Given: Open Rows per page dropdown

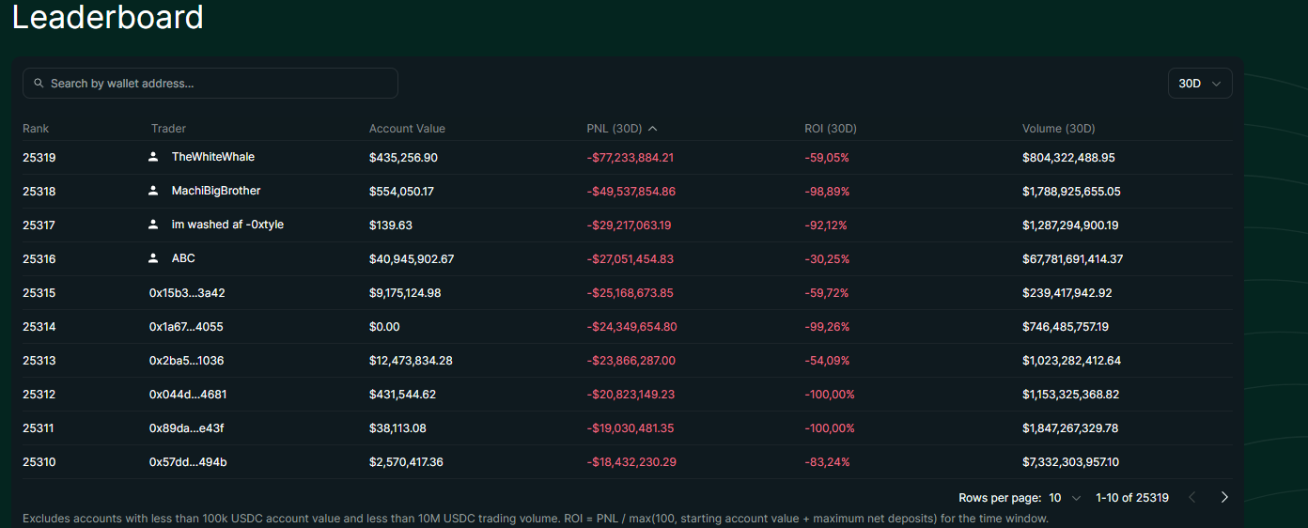Looking at the screenshot, I should click(1066, 498).
